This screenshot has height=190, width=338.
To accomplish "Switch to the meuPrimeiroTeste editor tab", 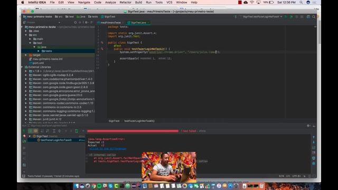I will (x=110, y=23).
